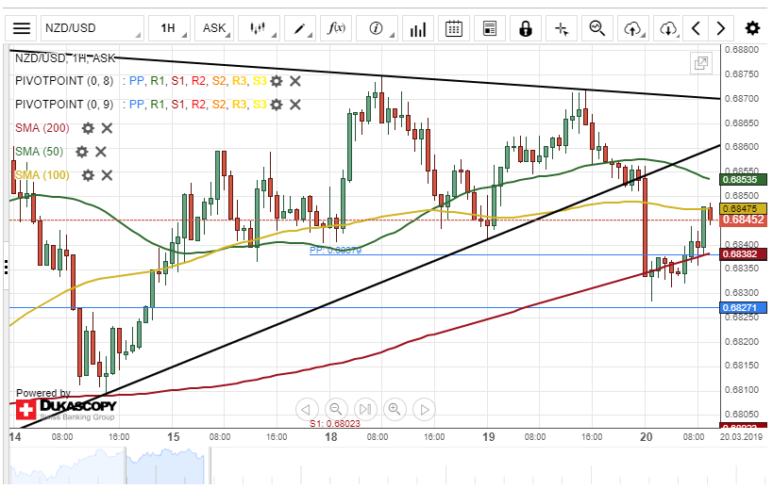Click the chart pop-out icon

[700, 64]
